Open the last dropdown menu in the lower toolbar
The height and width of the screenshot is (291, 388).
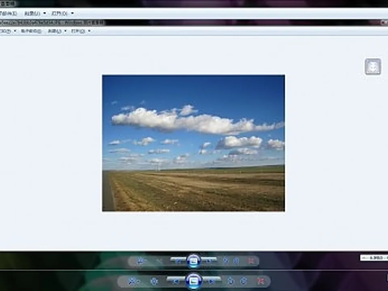[x=80, y=31]
